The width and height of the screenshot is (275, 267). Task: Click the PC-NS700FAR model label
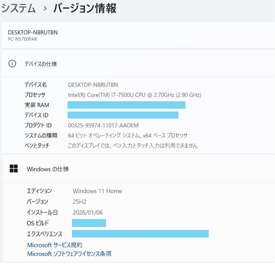point(22,39)
